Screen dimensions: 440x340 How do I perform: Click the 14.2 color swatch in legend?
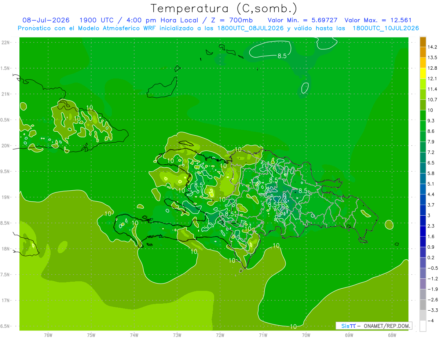(x=423, y=42)
